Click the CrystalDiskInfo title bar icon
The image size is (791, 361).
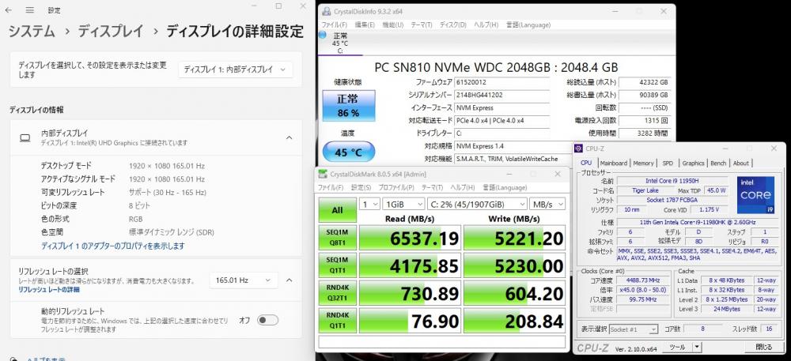click(x=327, y=11)
